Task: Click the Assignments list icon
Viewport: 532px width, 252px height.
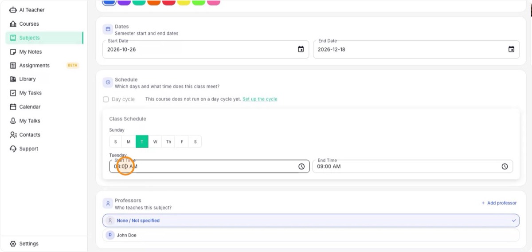Action: [x=13, y=65]
